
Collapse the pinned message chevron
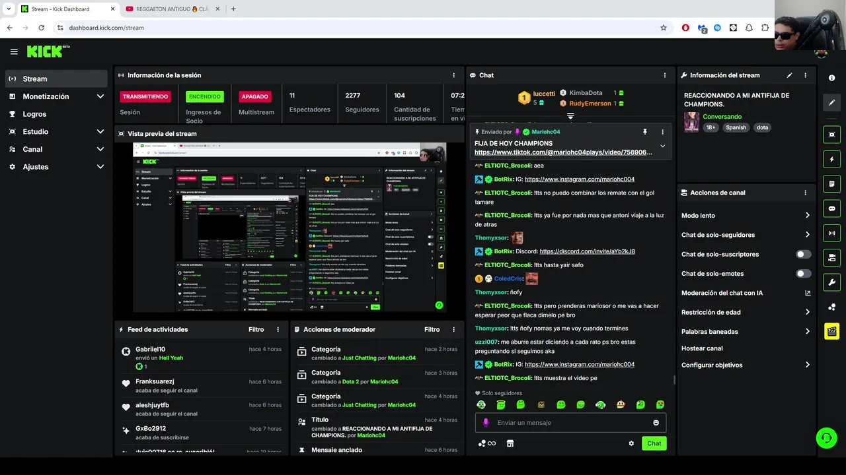pos(662,146)
